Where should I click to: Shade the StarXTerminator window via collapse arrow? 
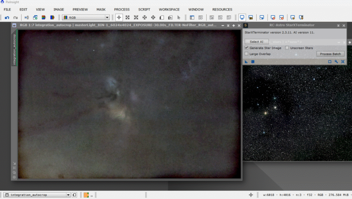[x=338, y=26]
